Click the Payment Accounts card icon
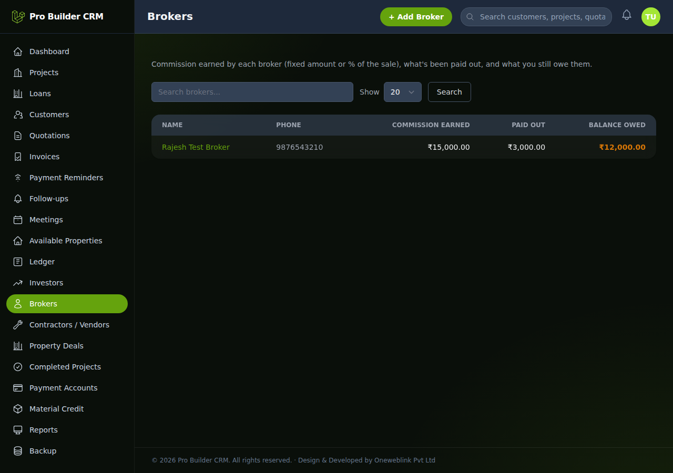Screen dimensions: 673x473 coord(18,388)
